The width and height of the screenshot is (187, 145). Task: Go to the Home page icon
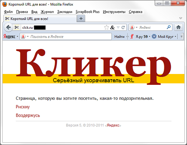click(178, 27)
